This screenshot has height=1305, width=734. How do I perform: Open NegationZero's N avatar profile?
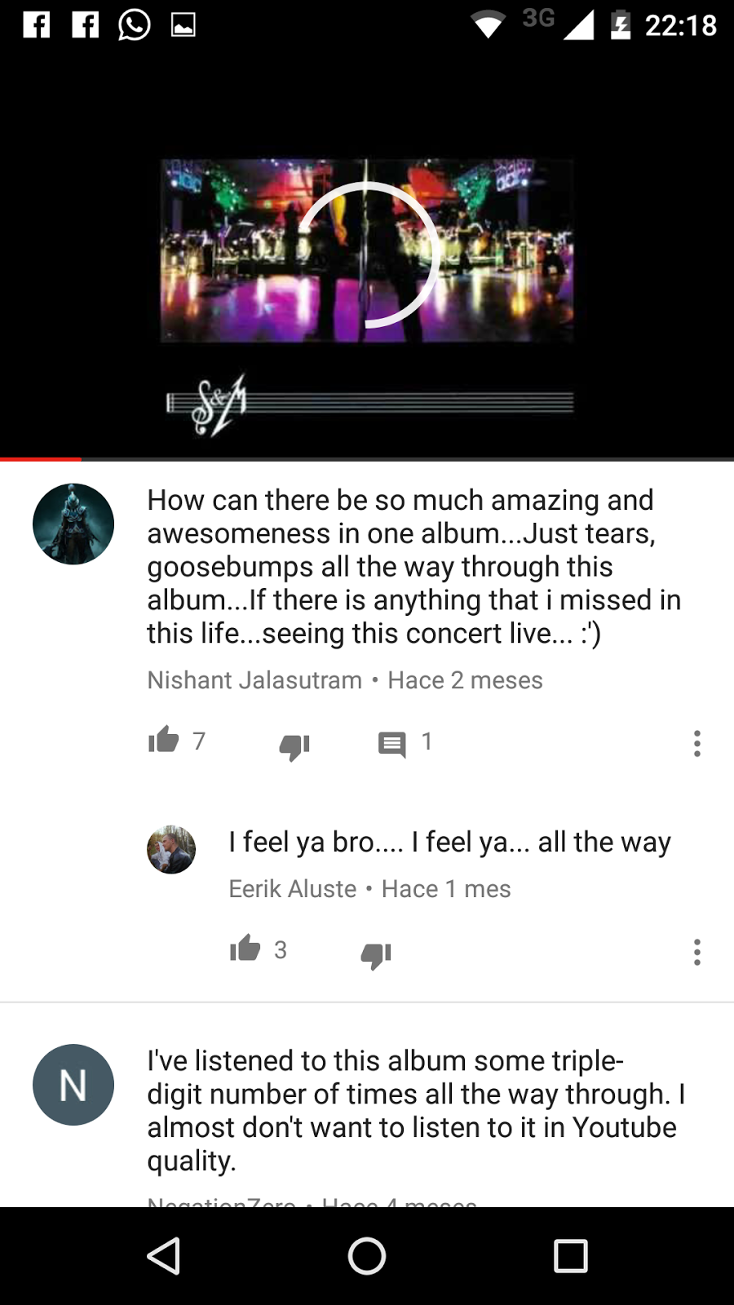(x=73, y=1085)
